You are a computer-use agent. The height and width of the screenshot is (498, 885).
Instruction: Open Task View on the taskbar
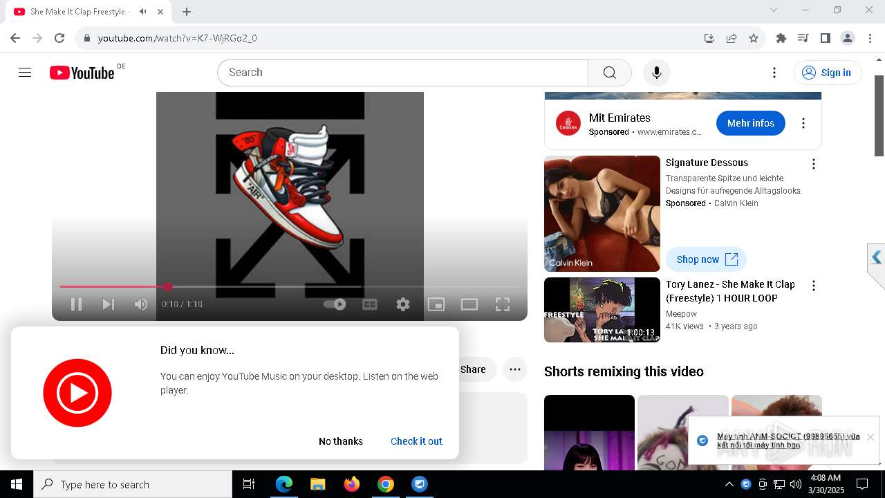pyautogui.click(x=249, y=484)
